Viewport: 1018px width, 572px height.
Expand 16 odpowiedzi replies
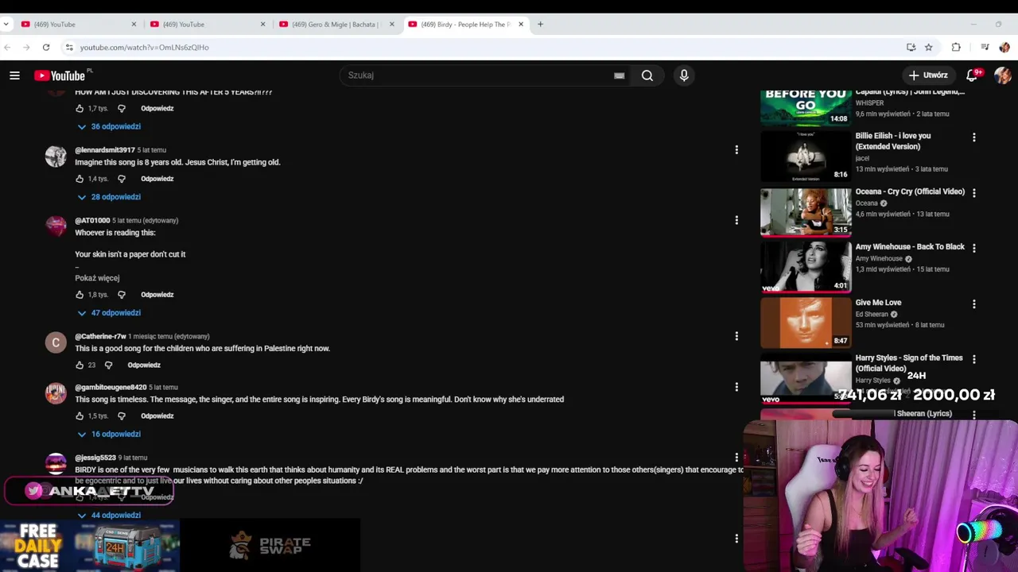pyautogui.click(x=109, y=435)
